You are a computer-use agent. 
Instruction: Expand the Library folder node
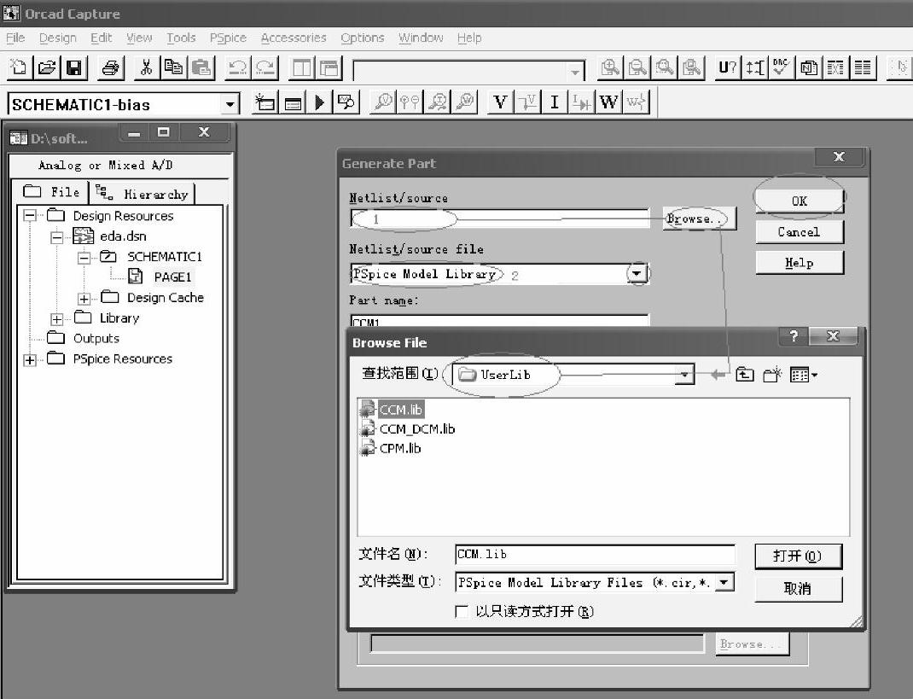(x=56, y=319)
